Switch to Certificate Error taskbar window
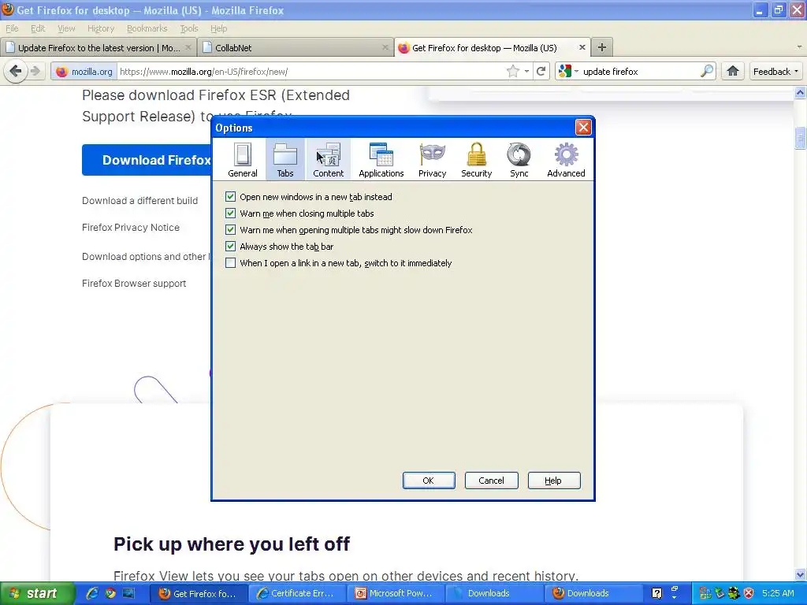 point(296,593)
